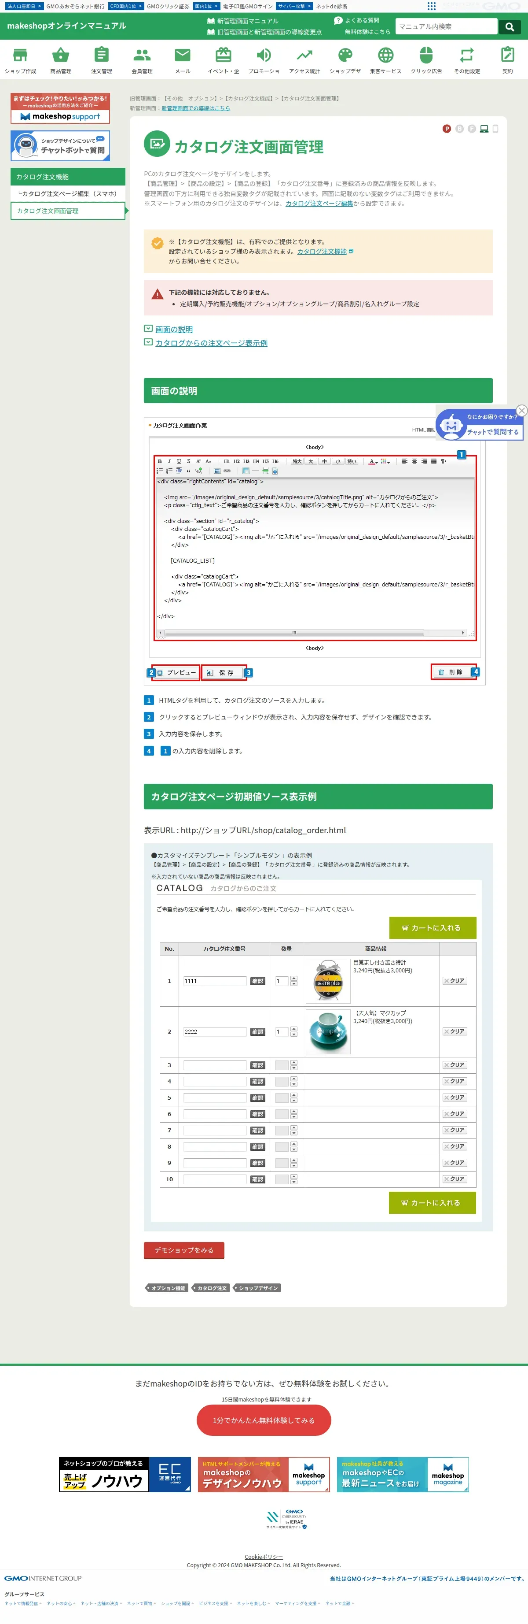Open Cookieポリシー link
This screenshot has width=528, height=1624.
click(264, 1557)
